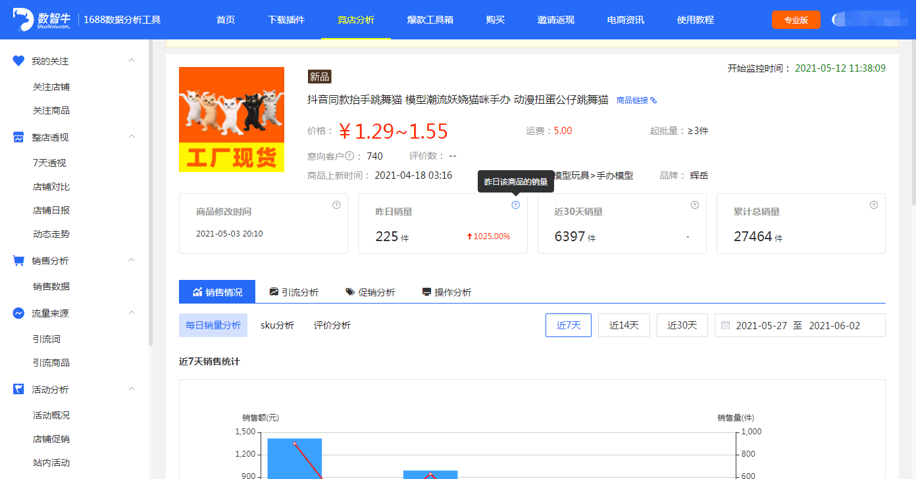
Task: Open 活动概况 in the sidebar
Action: coord(51,415)
